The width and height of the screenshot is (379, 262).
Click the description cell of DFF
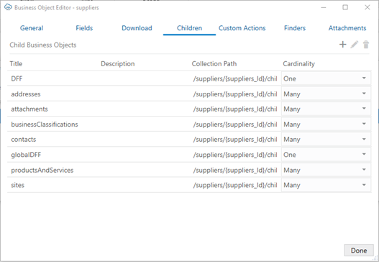145,78
